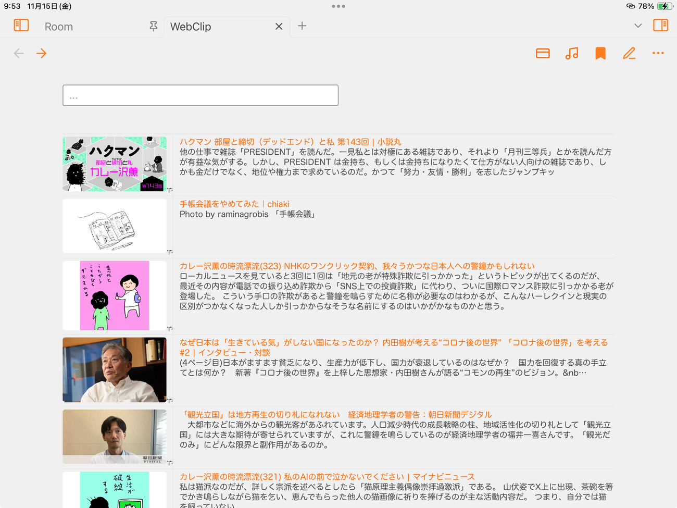The height and width of the screenshot is (508, 677).
Task: Tap the 9:53 clock
Action: [12, 6]
